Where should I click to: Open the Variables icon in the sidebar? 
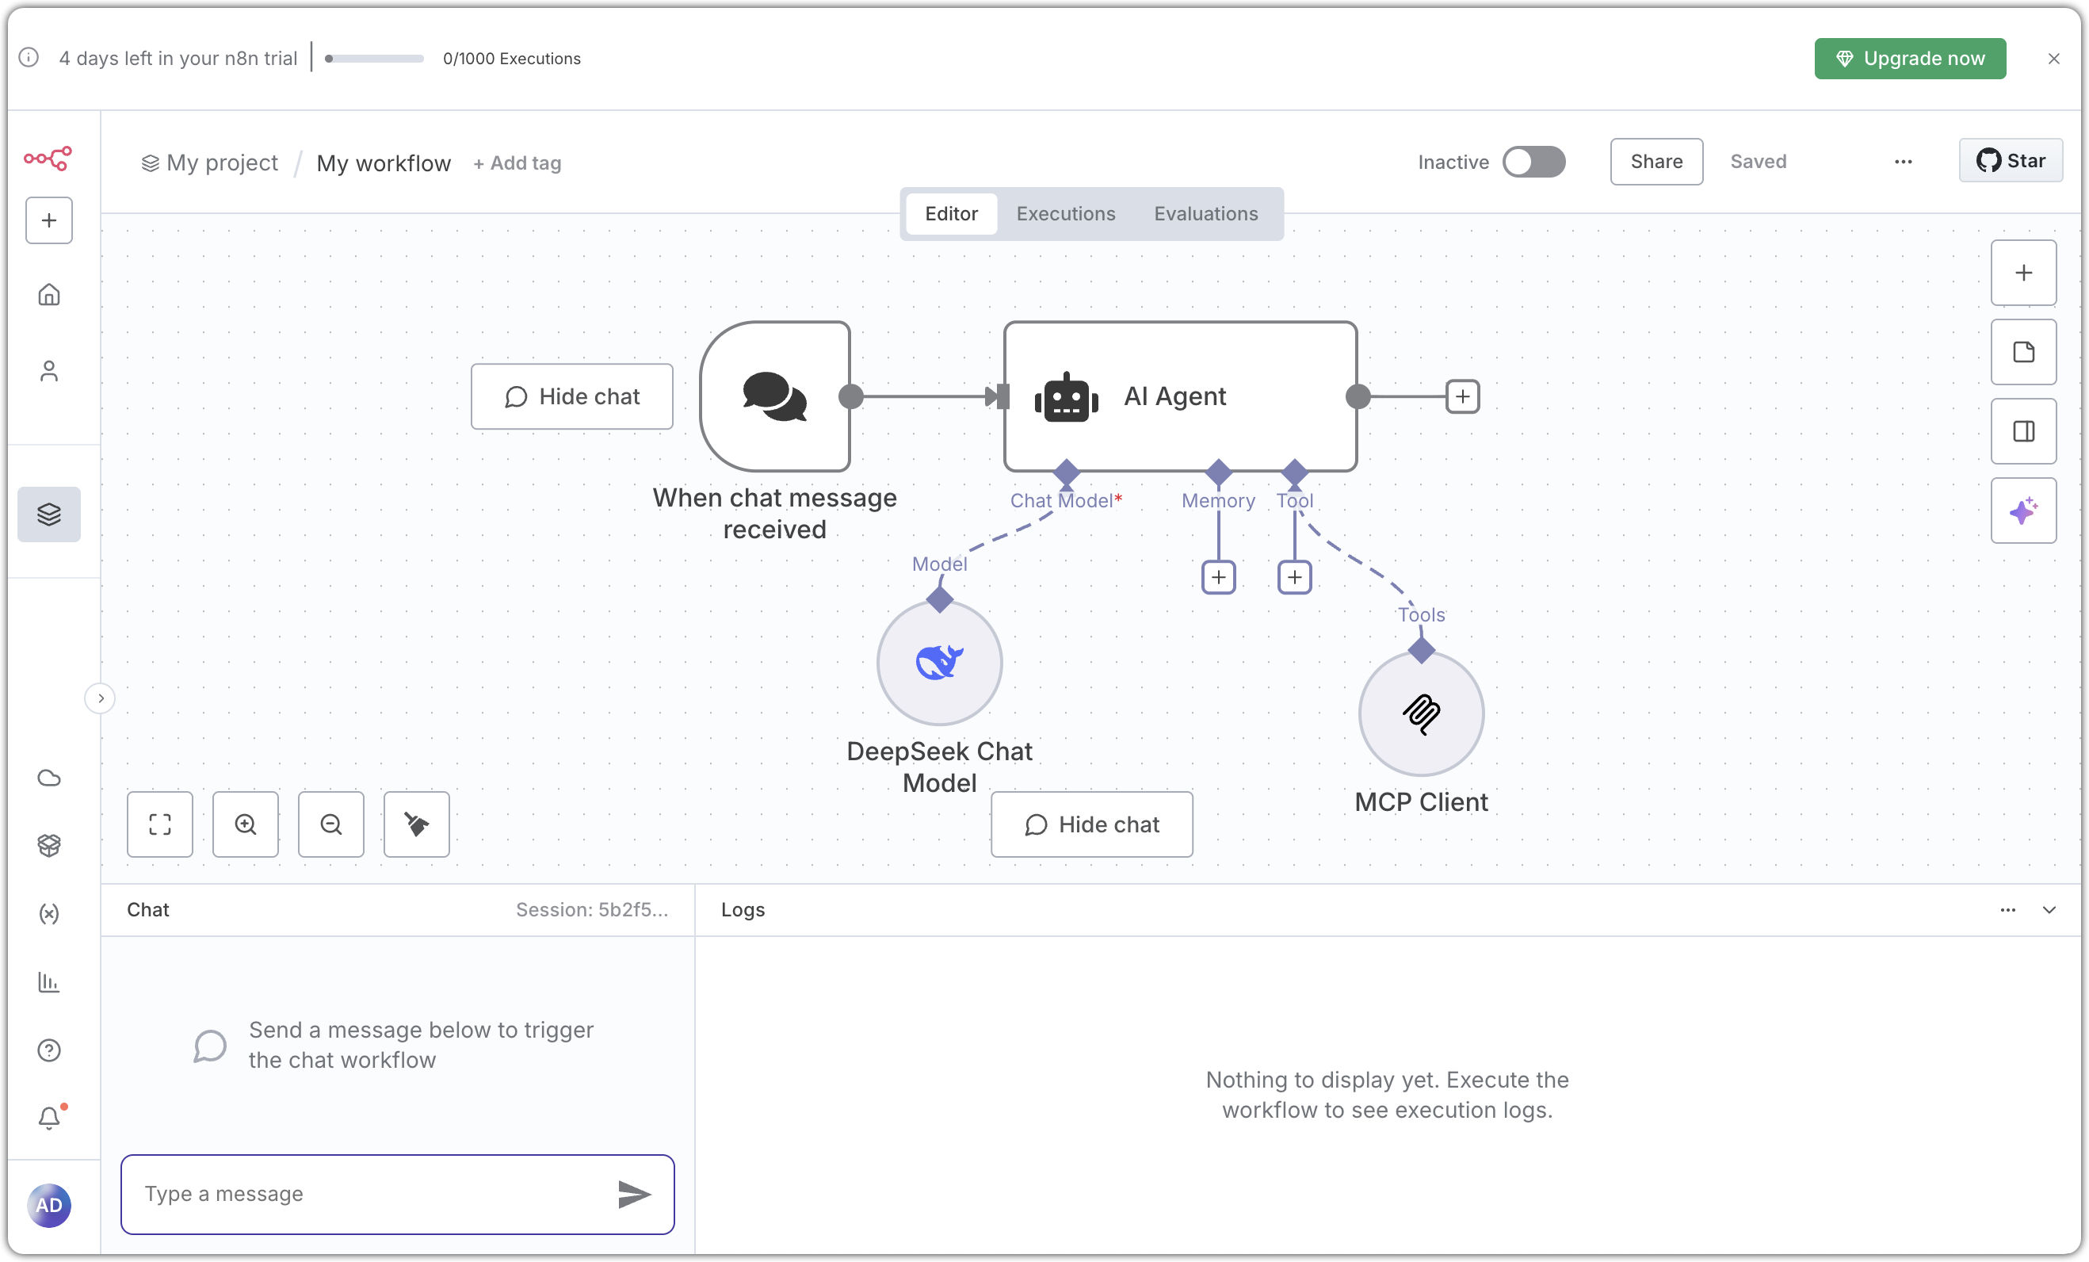[x=49, y=913]
